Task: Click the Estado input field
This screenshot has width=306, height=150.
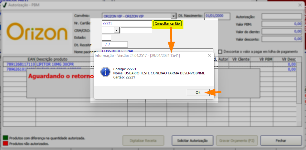Action: [107, 37]
